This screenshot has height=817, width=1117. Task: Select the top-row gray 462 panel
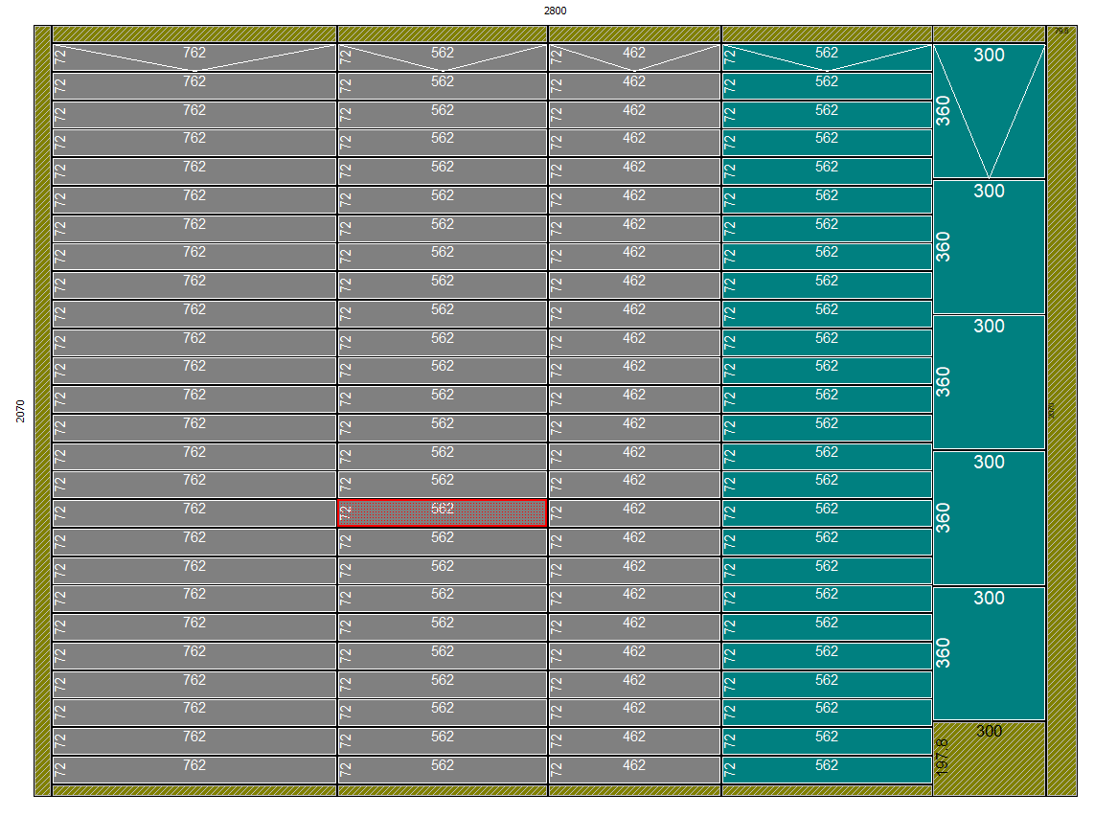(633, 57)
